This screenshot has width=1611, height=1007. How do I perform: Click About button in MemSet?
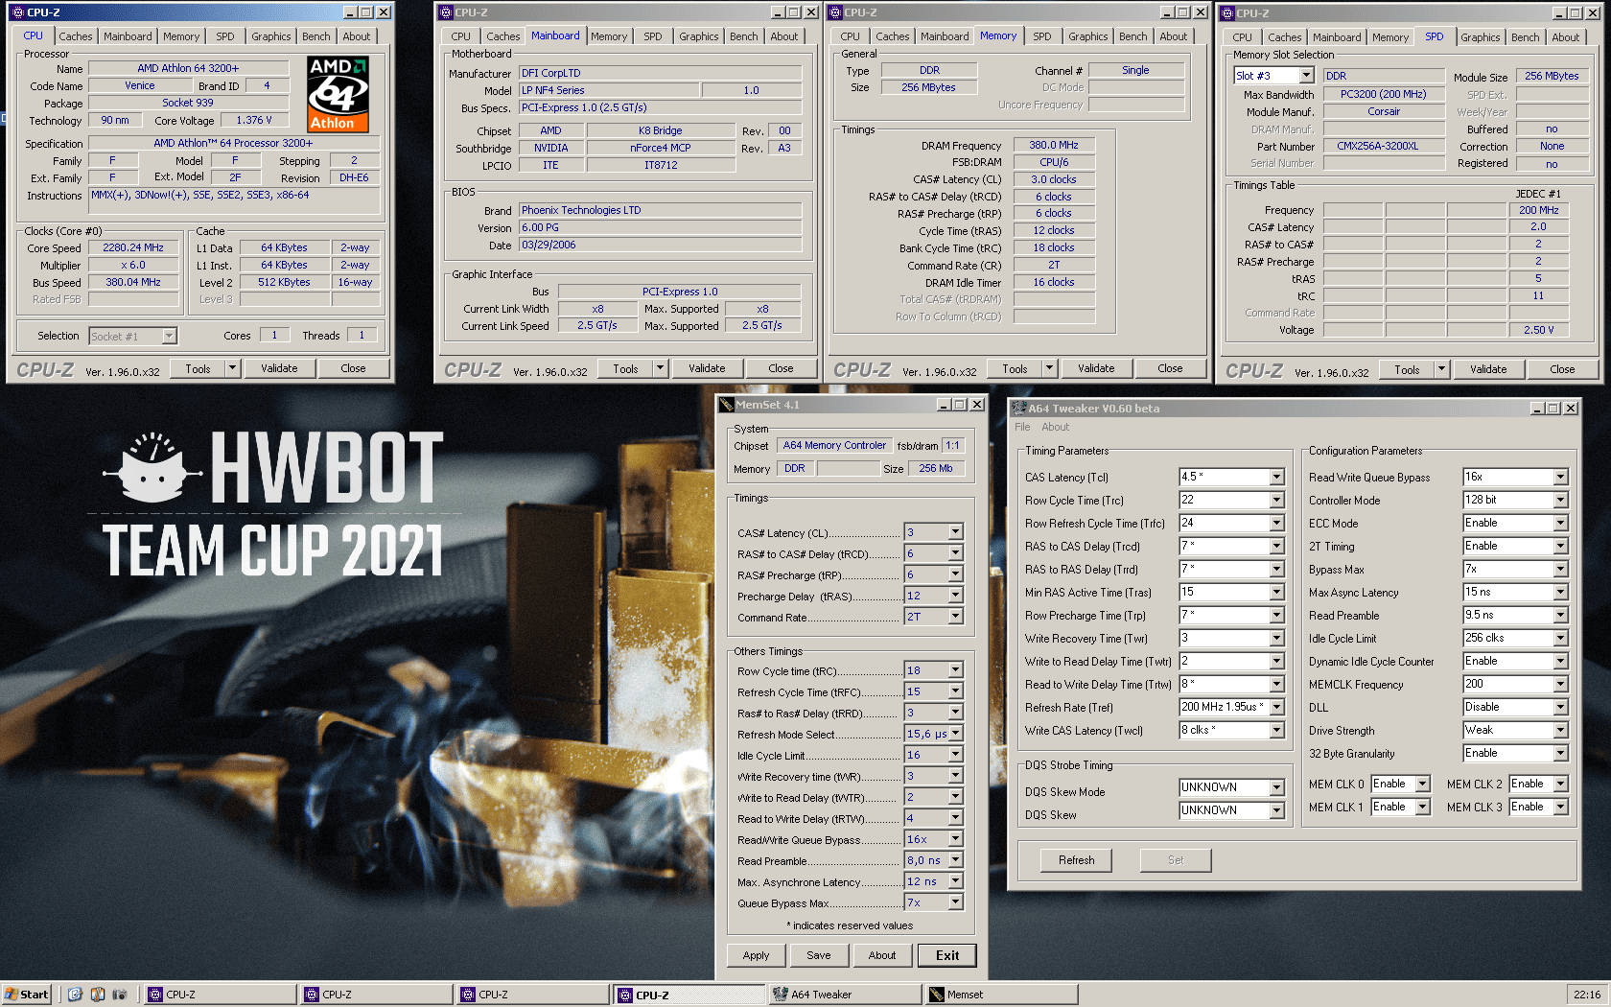tap(882, 955)
